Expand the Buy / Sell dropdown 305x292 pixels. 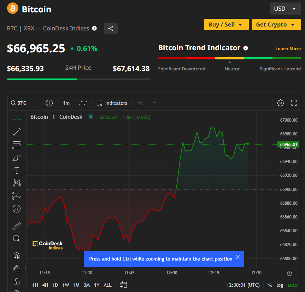pyautogui.click(x=226, y=24)
